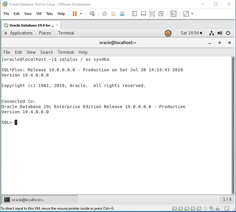The image size is (236, 212).
Task: Click the 'Connected to:' line
Action: [18, 102]
